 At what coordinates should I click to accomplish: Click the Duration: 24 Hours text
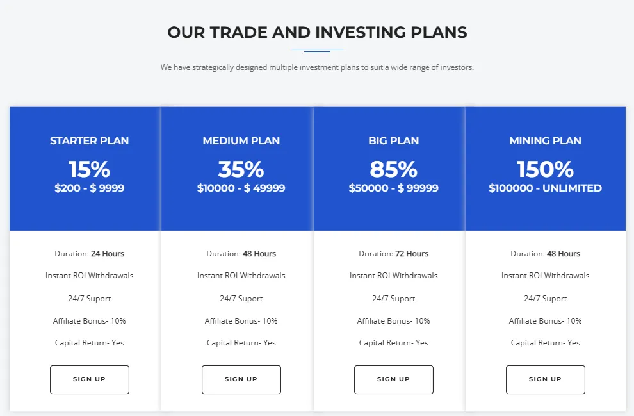pyautogui.click(x=90, y=254)
